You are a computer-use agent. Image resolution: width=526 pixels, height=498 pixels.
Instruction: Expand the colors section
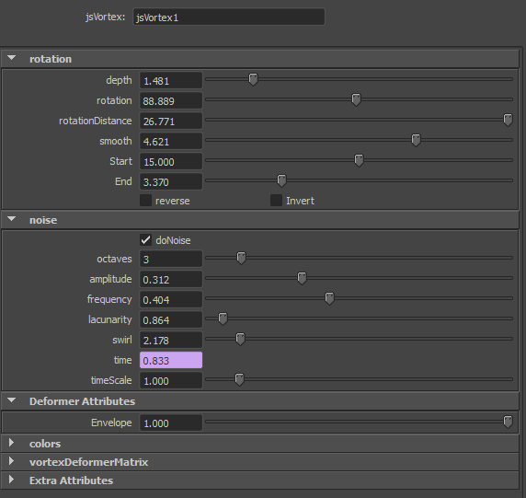tap(11, 443)
